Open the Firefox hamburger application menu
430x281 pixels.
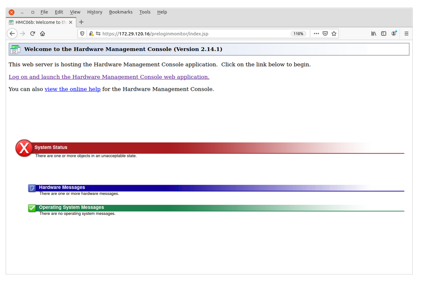406,33
